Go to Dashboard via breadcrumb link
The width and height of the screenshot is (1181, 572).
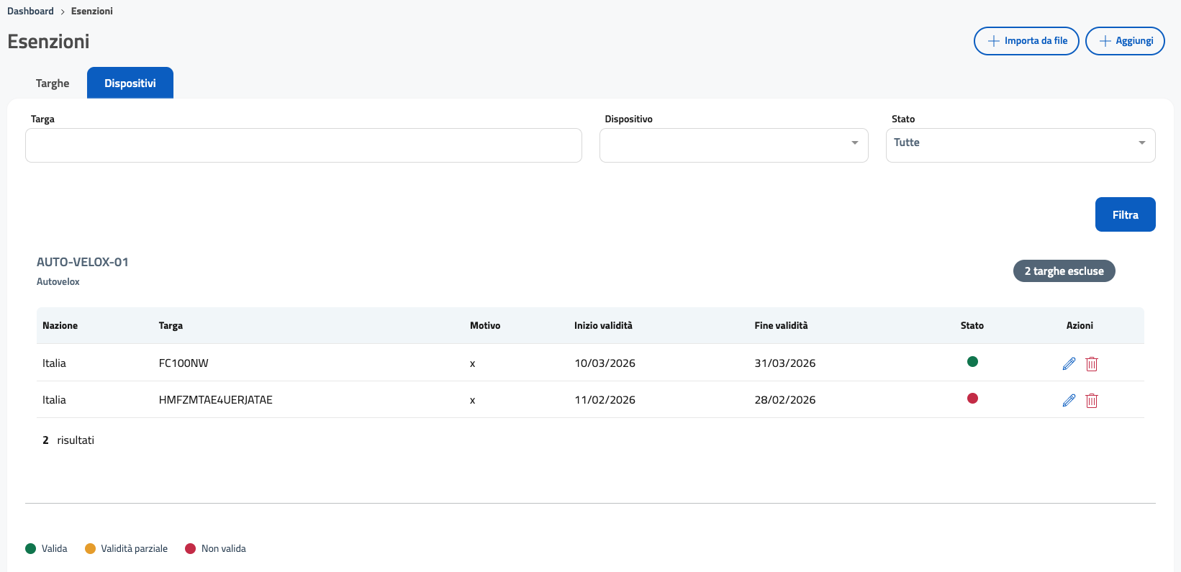[30, 11]
